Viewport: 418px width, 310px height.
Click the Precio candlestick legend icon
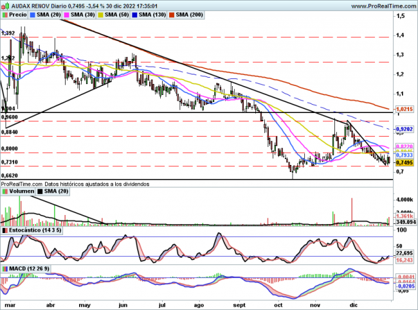click(6, 14)
